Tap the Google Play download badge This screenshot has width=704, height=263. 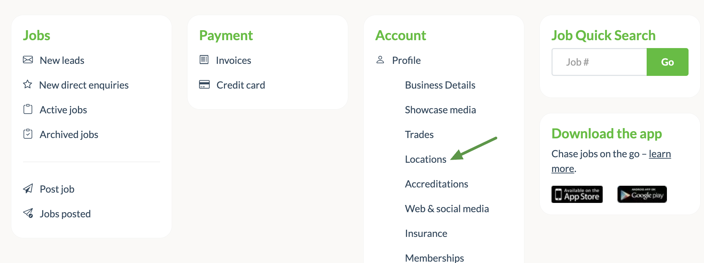(642, 194)
